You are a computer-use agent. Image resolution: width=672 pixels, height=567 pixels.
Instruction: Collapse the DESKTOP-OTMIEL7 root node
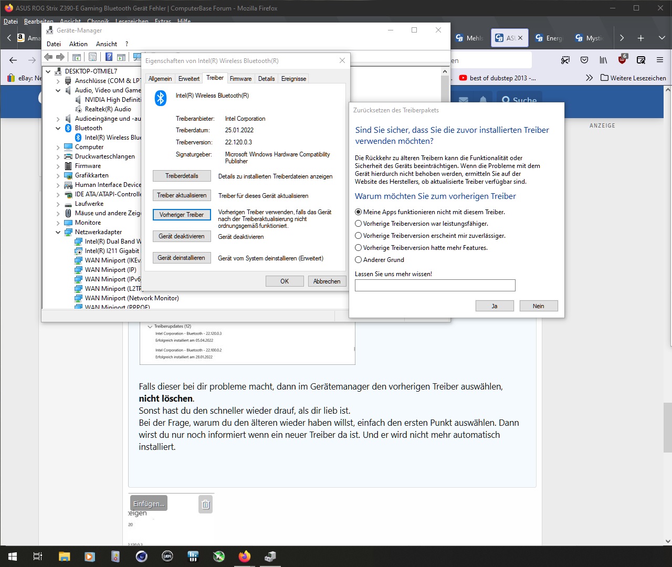click(48, 71)
